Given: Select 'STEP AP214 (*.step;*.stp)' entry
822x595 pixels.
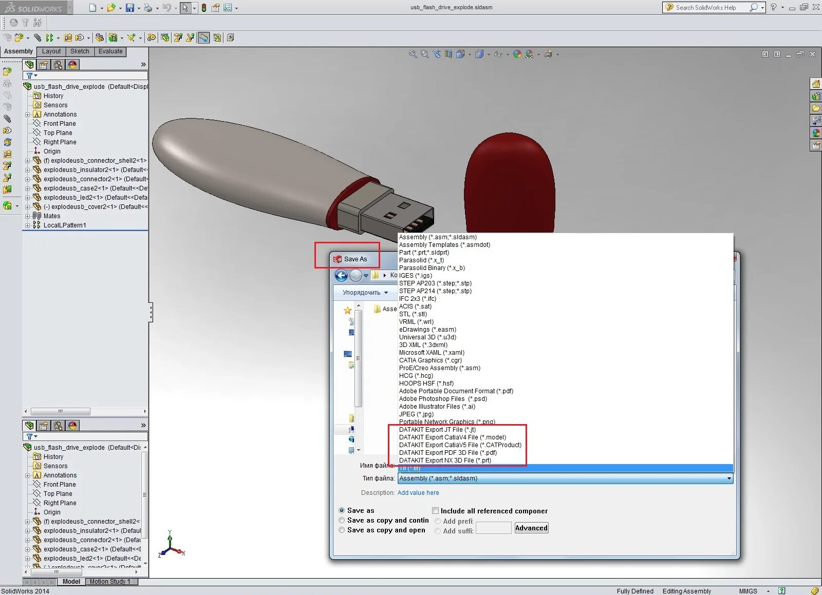Looking at the screenshot, I should tap(435, 291).
